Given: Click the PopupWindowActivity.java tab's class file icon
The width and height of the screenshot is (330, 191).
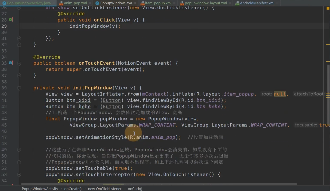Looking at the screenshot, I should coord(4,3).
